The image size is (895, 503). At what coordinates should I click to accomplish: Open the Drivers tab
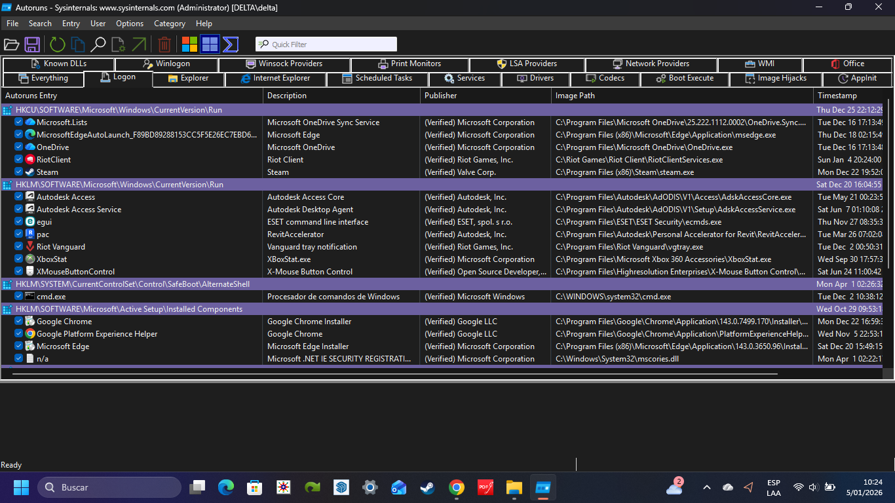pos(535,79)
